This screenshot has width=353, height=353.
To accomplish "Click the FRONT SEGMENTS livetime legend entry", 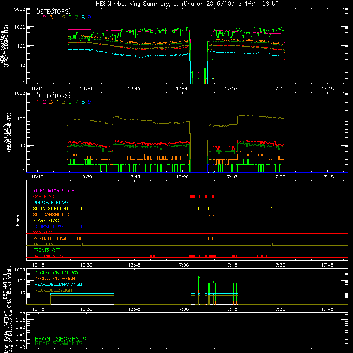I will (60, 339).
